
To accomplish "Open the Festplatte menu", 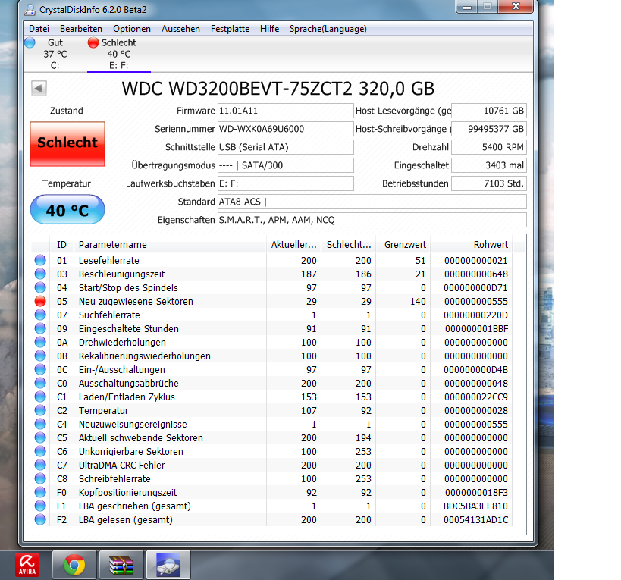I will [230, 29].
